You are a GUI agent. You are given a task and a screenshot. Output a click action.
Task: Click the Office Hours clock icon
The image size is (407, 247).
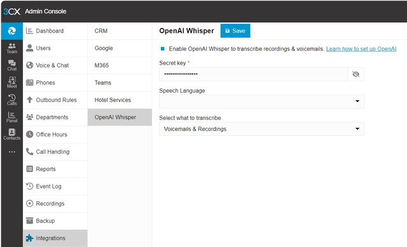[x=30, y=134]
